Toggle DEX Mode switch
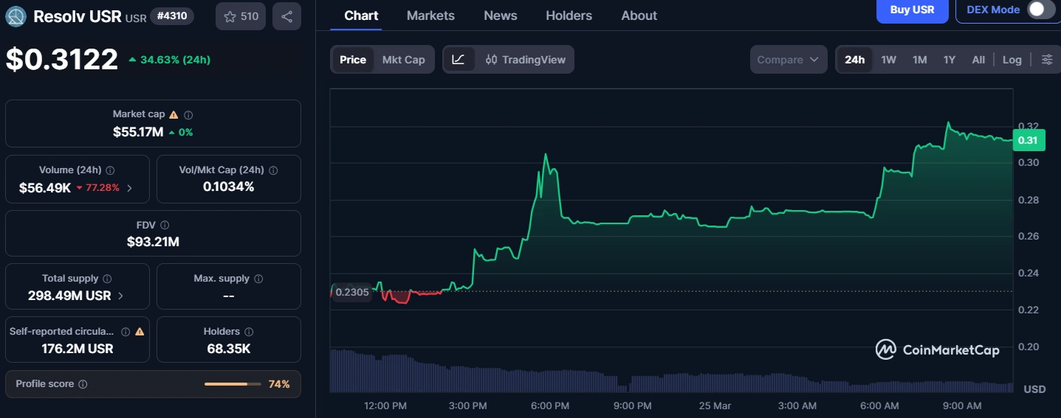Viewport: 1061px width, 418px height. pyautogui.click(x=1041, y=10)
